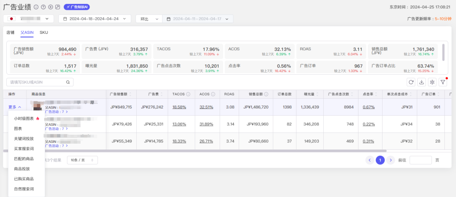Open 广告活动：7 link in first row
The height and width of the screenshot is (197, 456).
click(x=57, y=112)
